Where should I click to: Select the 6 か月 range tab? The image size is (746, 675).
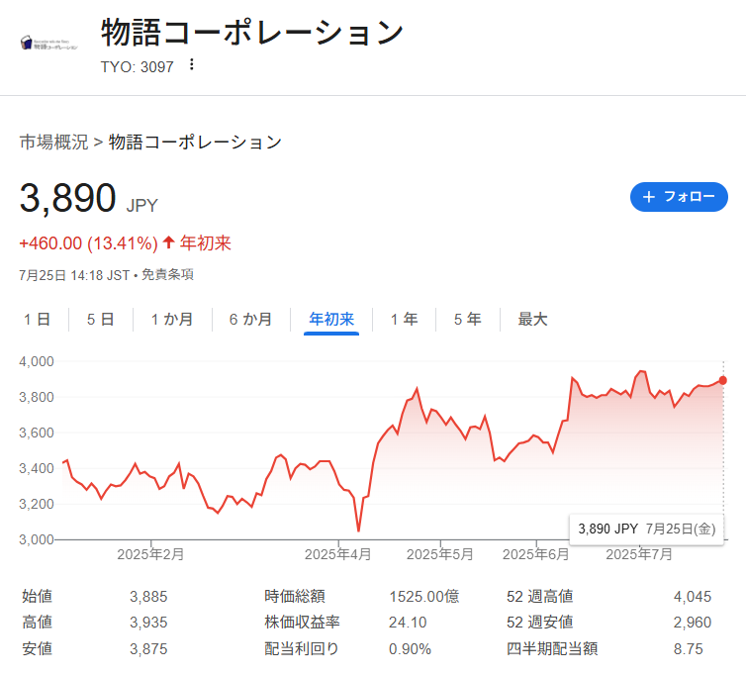250,319
